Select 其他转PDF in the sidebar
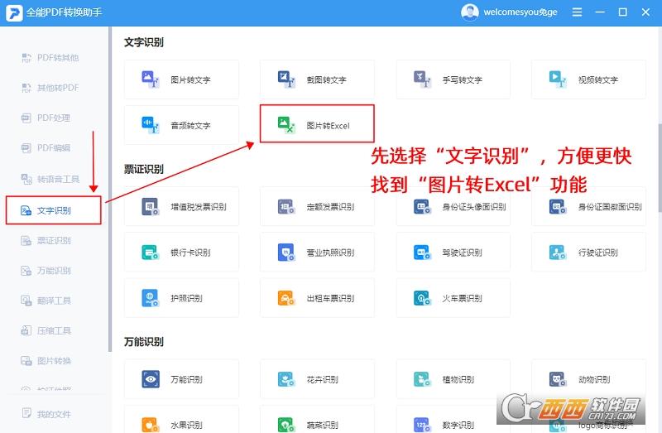The height and width of the screenshot is (433, 662). (x=50, y=88)
